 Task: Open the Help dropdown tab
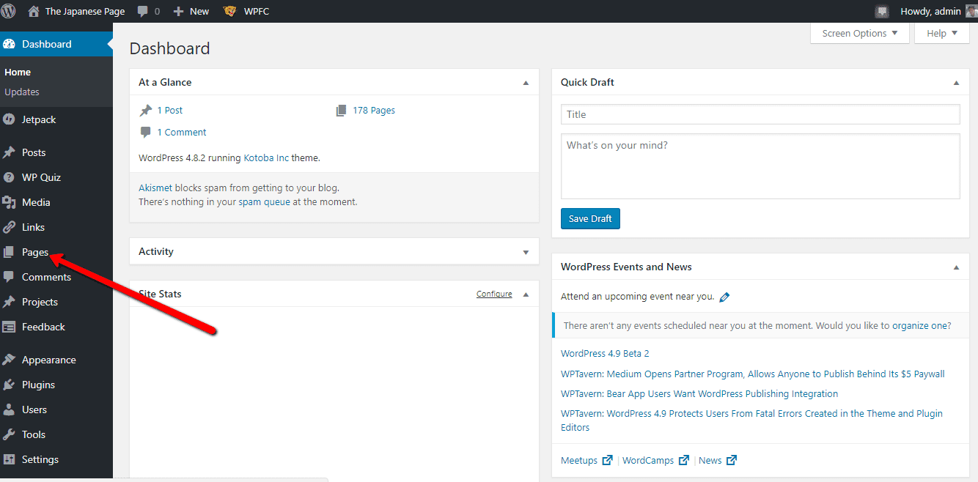coord(942,33)
